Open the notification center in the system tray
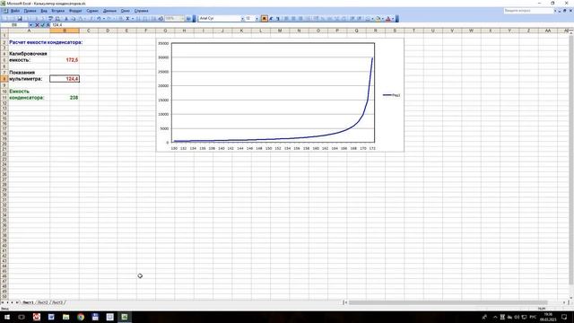The width and height of the screenshot is (574, 323). coord(564,317)
